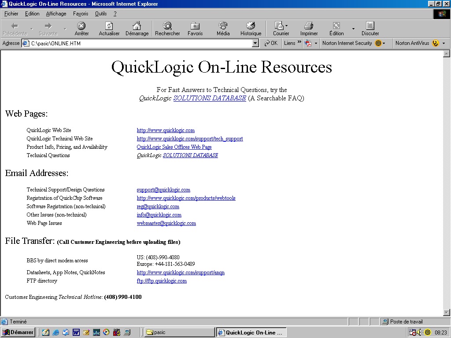Go to the Démarrage home page icon
The width and height of the screenshot is (451, 338).
point(137,26)
